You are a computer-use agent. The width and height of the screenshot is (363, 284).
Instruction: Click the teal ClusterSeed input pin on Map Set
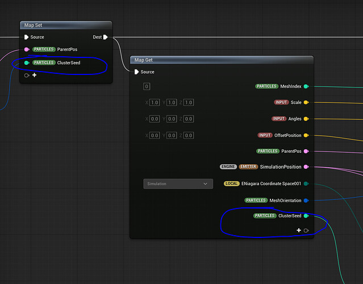click(27, 62)
